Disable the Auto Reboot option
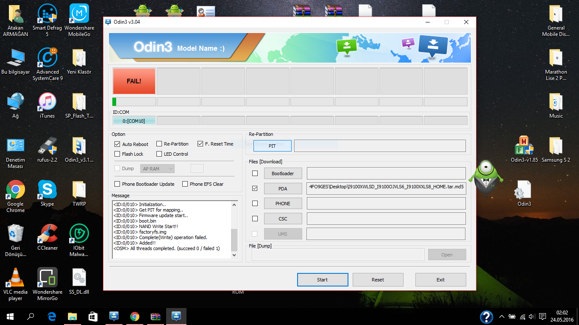The image size is (579, 325). pos(117,144)
